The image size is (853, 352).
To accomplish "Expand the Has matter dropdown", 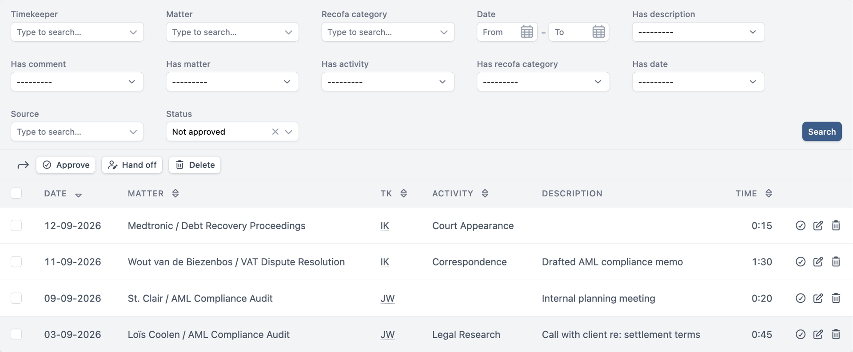I will pos(232,82).
